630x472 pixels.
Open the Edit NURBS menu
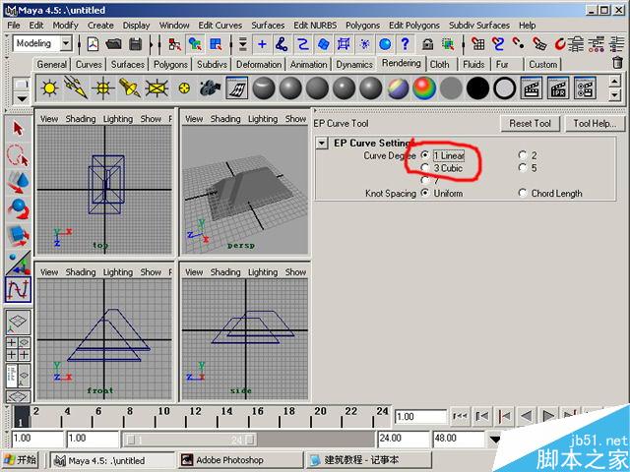click(315, 26)
